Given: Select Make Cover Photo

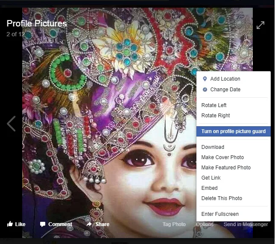Looking at the screenshot, I should coord(234,157).
